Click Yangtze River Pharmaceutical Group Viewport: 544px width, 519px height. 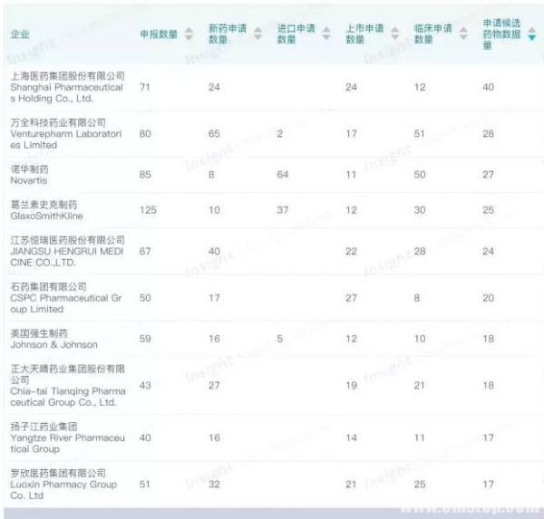pos(67,437)
